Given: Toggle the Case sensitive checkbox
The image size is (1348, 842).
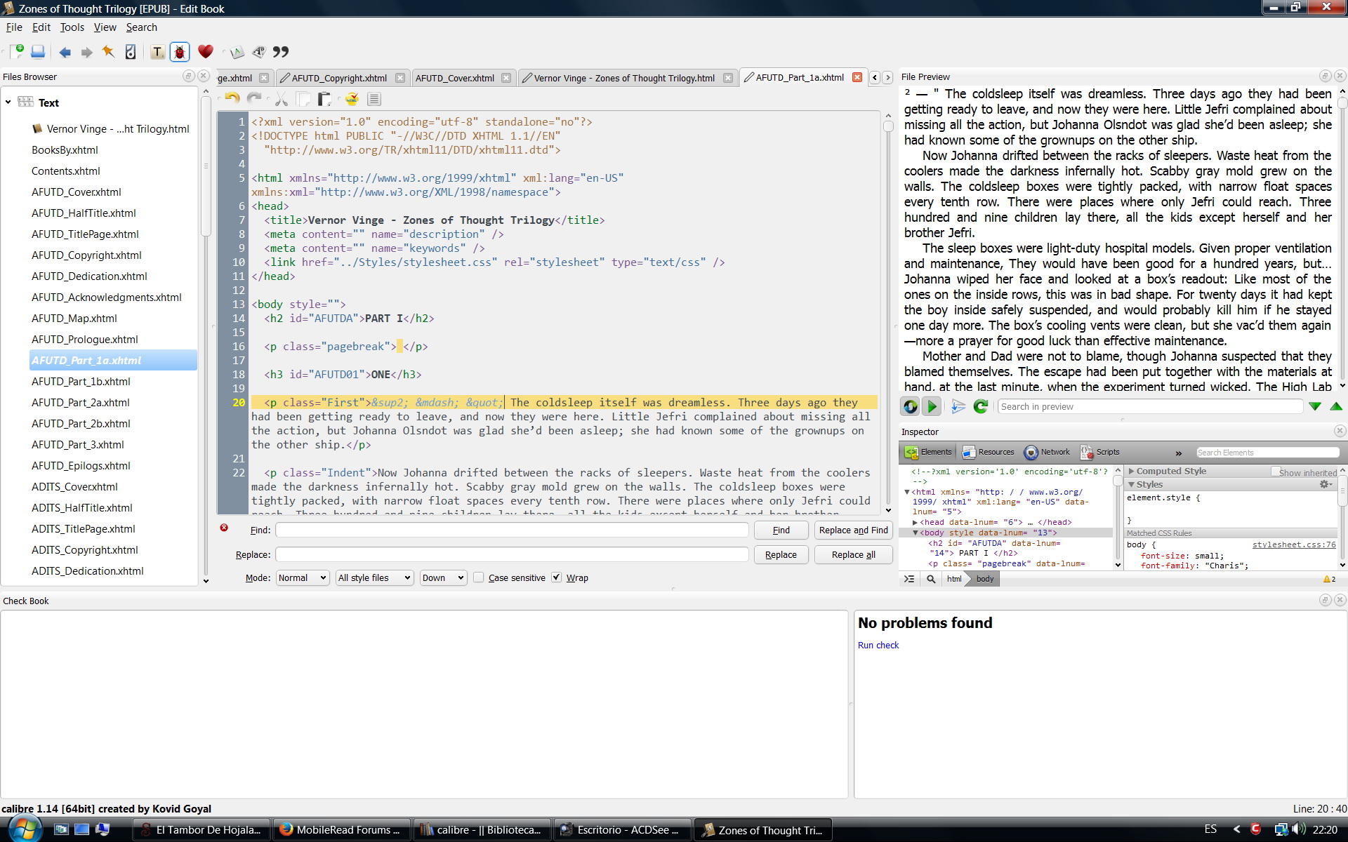Looking at the screenshot, I should pyautogui.click(x=479, y=577).
